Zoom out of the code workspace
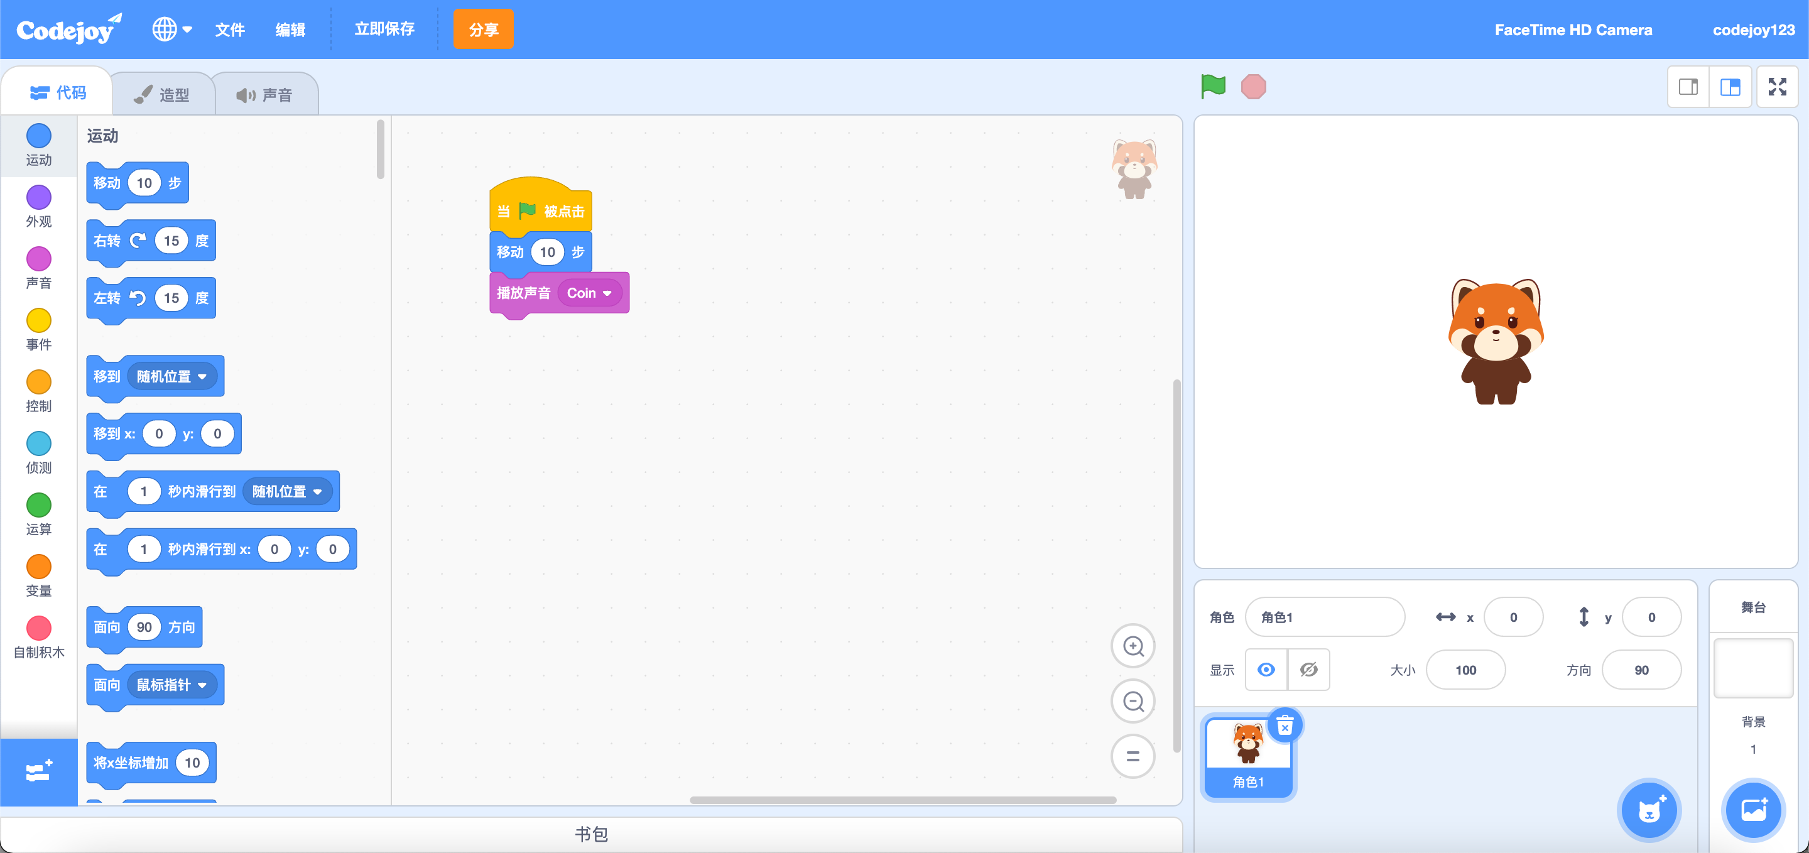This screenshot has height=853, width=1809. 1133,702
